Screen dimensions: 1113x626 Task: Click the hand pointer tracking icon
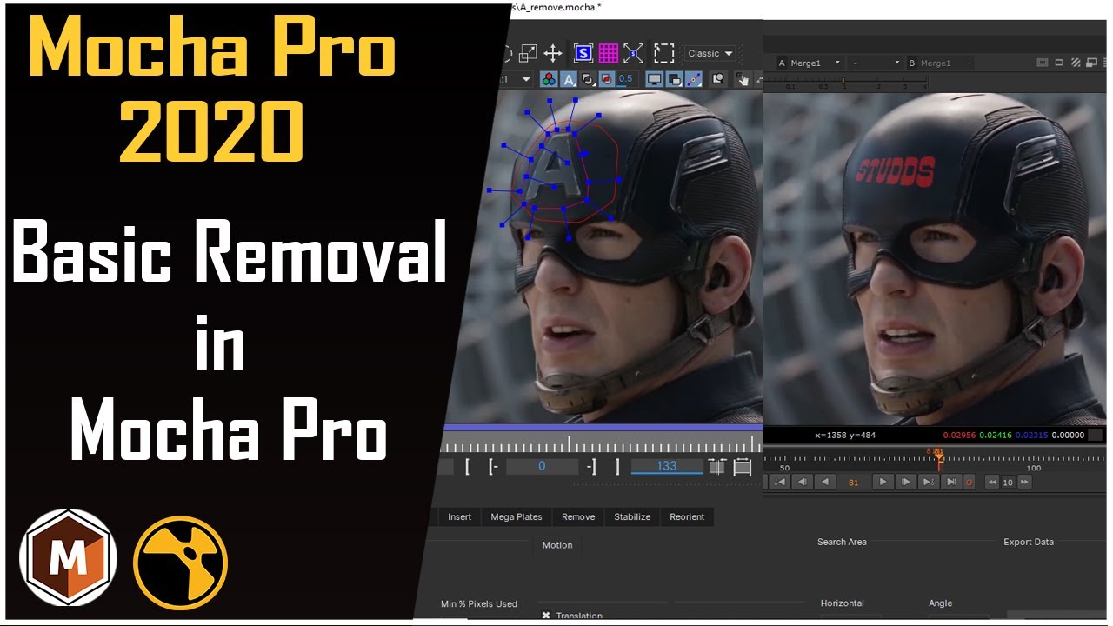click(x=743, y=78)
